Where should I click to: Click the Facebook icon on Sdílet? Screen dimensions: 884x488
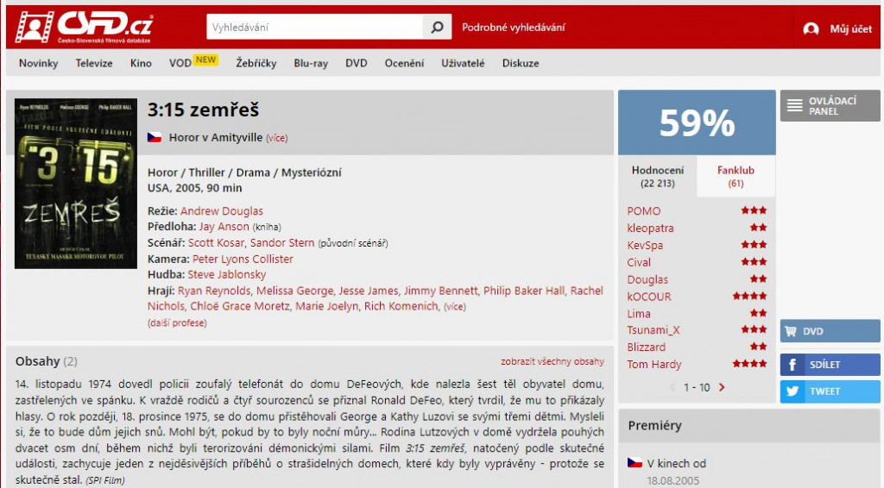pyautogui.click(x=792, y=365)
